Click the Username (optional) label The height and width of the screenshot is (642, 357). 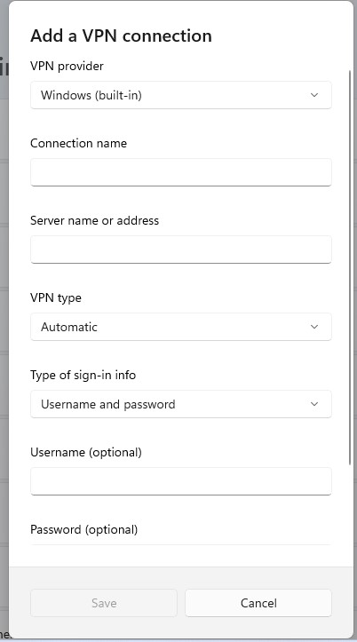click(86, 453)
